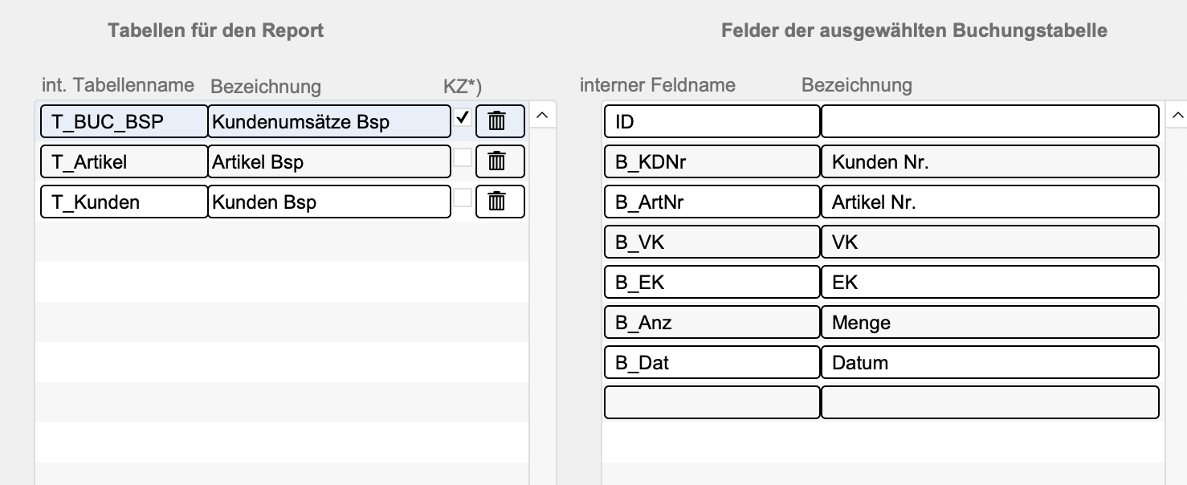The image size is (1187, 485).
Task: Edit the Menge description field
Action: click(x=989, y=322)
